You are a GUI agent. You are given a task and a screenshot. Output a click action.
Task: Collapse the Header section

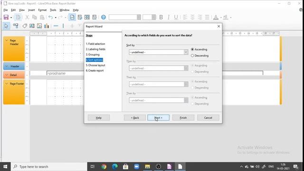pos(6,66)
